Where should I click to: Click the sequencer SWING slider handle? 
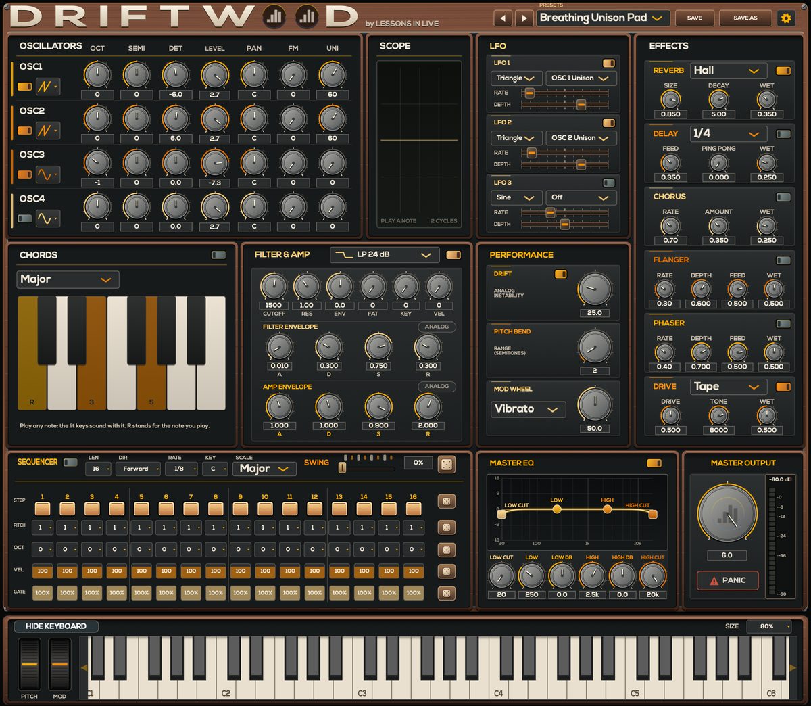[x=343, y=467]
